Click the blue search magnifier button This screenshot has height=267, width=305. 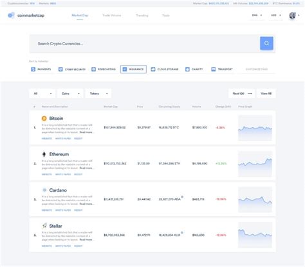[266, 43]
